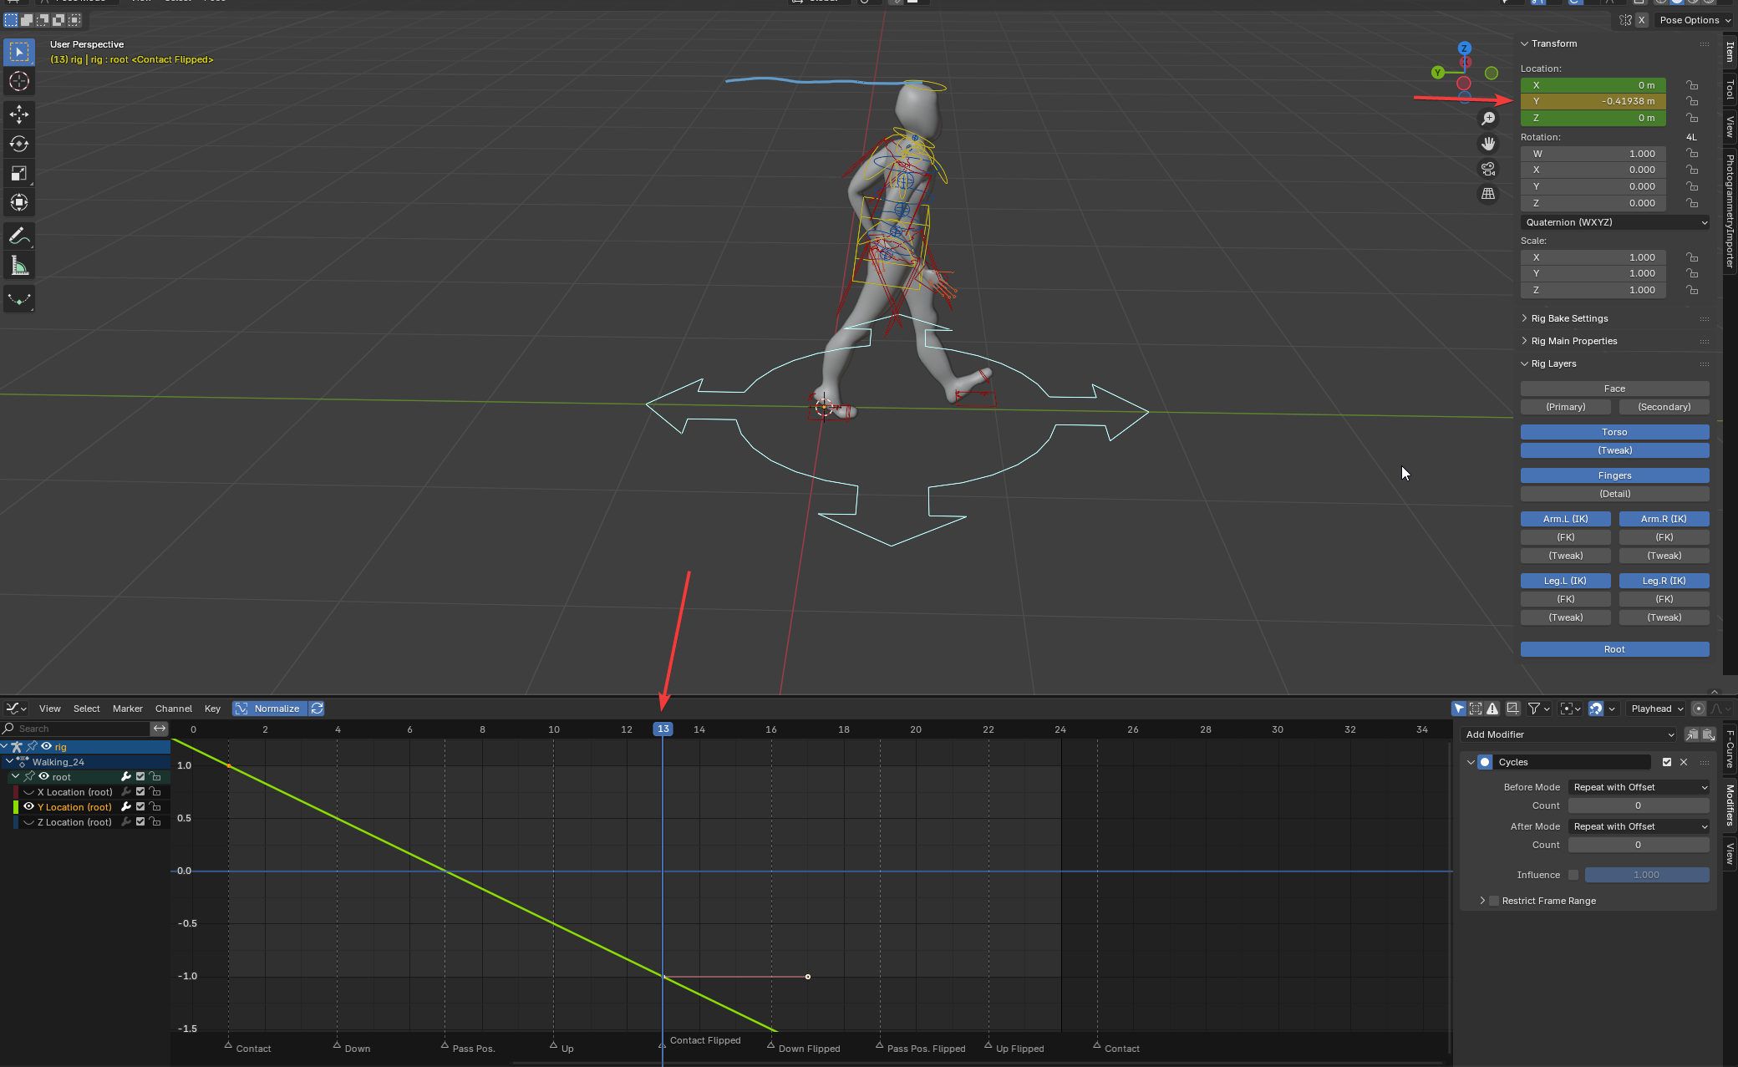Toggle camera view icon in viewport
The height and width of the screenshot is (1067, 1738).
[1488, 169]
